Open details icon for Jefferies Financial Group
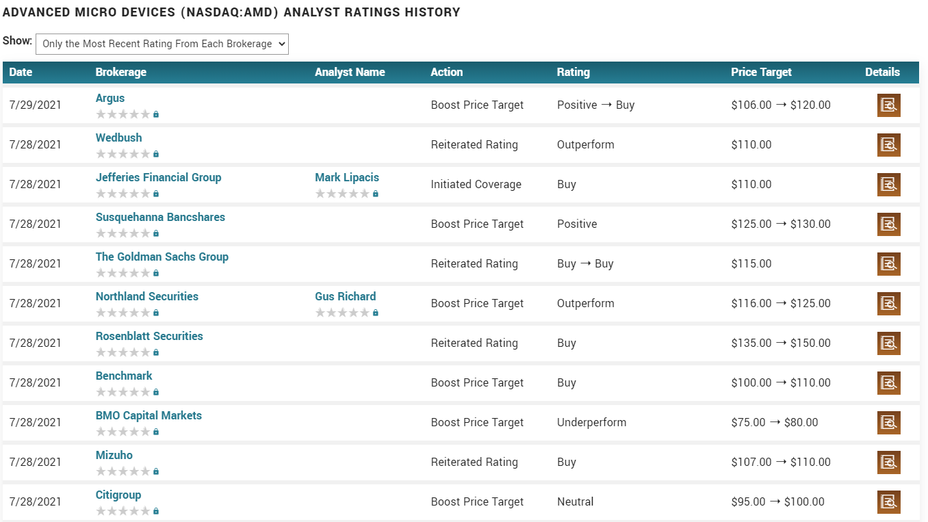 (x=889, y=185)
